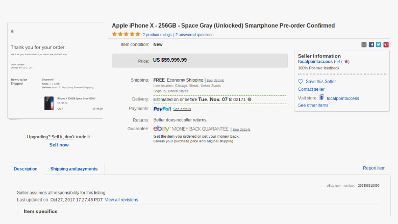Viewport: 398px width, 224px height.
Task: Click the delivery estimate help icon
Action: click(250, 99)
